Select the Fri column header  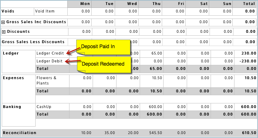[x=181, y=4]
